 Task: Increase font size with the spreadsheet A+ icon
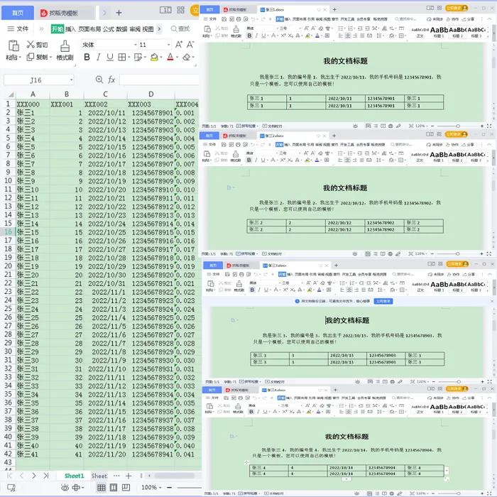pyautogui.click(x=179, y=45)
